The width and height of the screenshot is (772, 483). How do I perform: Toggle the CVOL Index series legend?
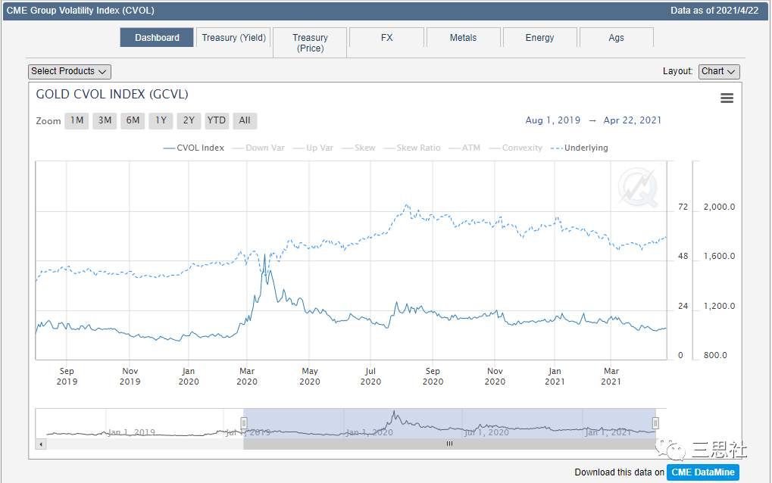[x=193, y=148]
